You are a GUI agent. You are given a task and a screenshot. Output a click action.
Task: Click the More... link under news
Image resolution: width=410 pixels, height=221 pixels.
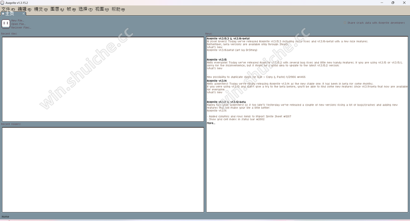pyautogui.click(x=211, y=123)
